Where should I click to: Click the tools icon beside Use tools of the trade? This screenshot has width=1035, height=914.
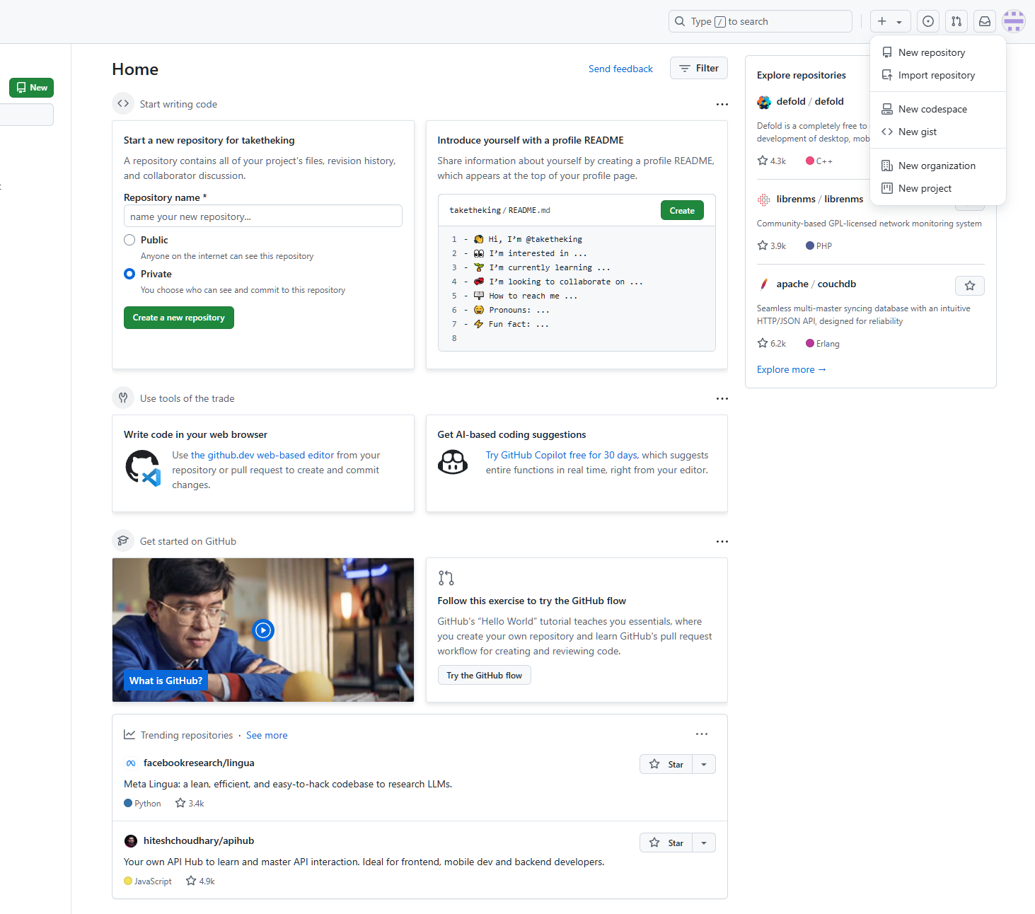(x=123, y=398)
